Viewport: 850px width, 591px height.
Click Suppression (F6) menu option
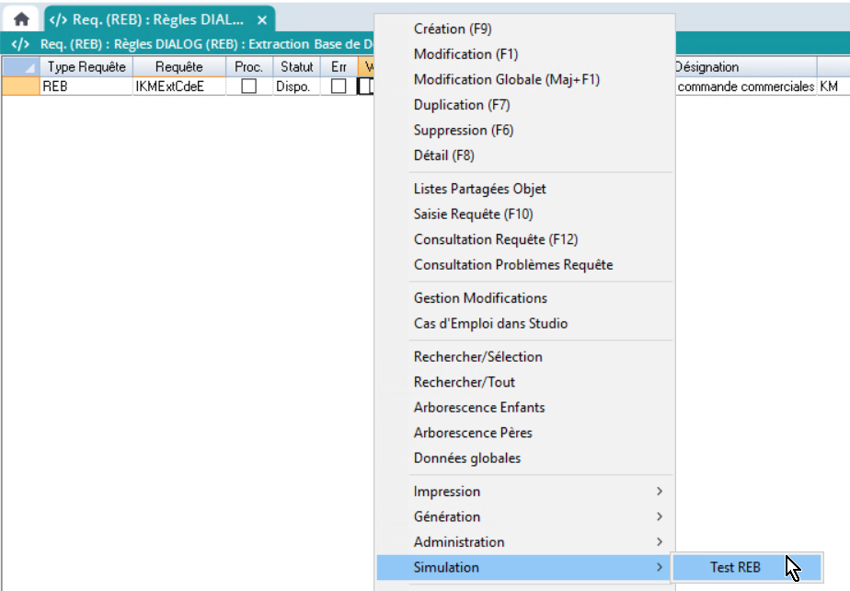[464, 131]
